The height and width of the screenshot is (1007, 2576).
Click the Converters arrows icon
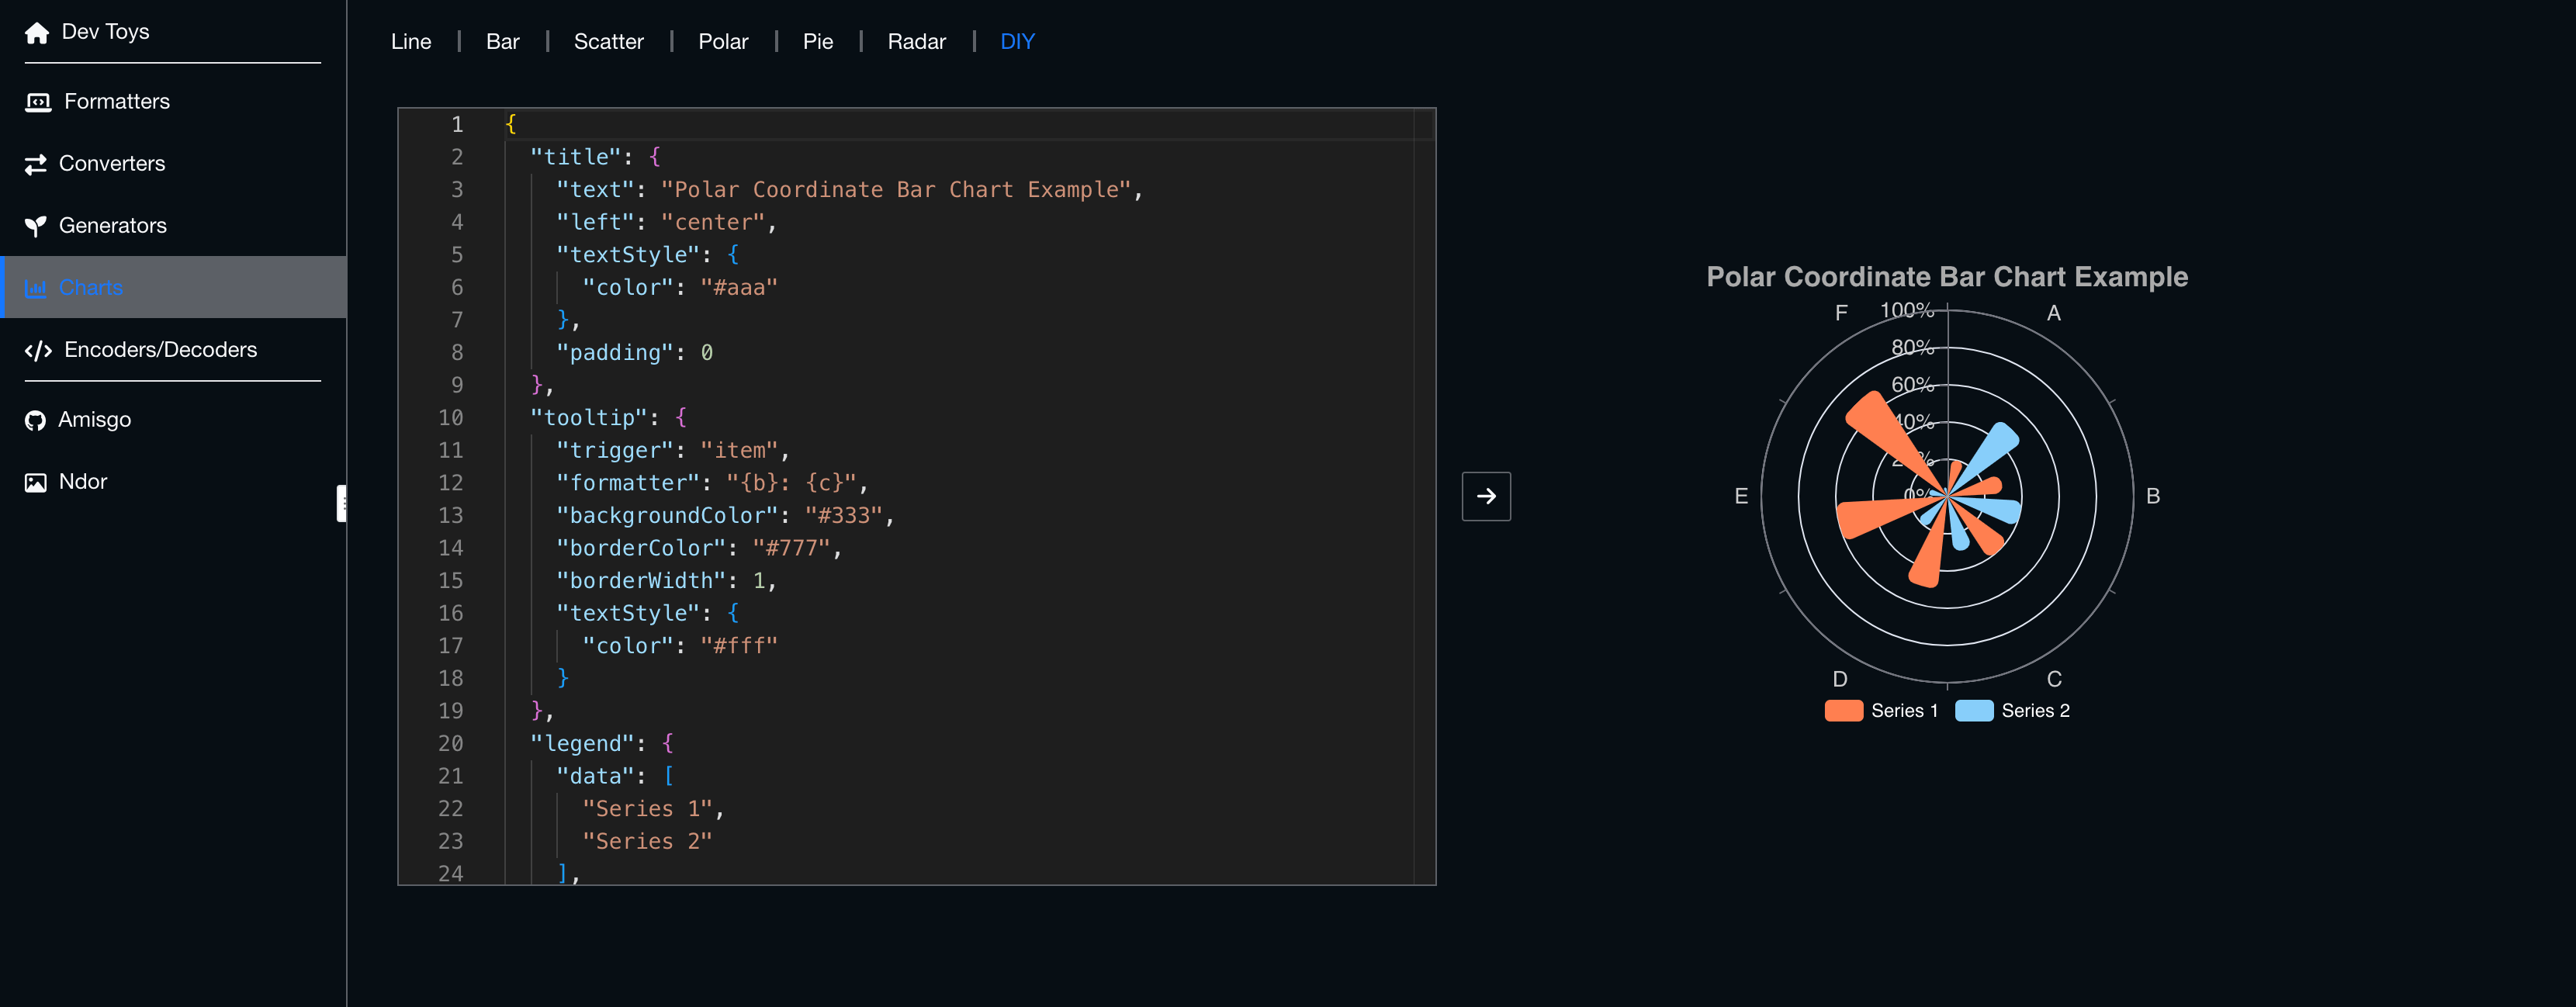[36, 164]
